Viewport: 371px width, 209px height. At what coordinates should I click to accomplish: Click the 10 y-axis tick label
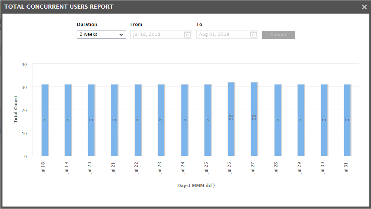[x=24, y=134]
